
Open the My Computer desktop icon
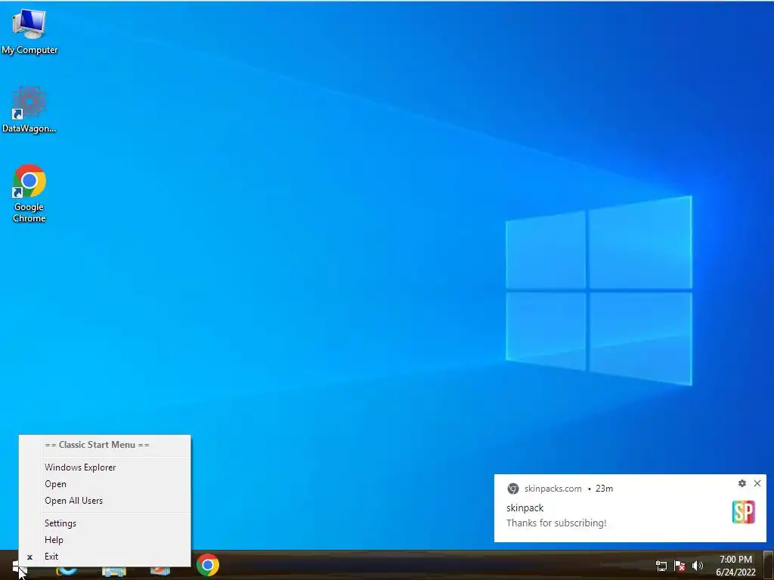tap(29, 32)
